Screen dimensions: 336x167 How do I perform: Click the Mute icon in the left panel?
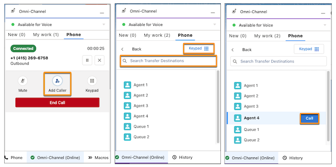click(x=23, y=81)
